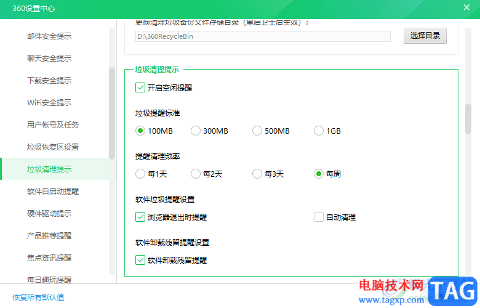The height and width of the screenshot is (308, 480).
Task: Select 焦点资讯提醒 in sidebar
Action: (x=49, y=257)
